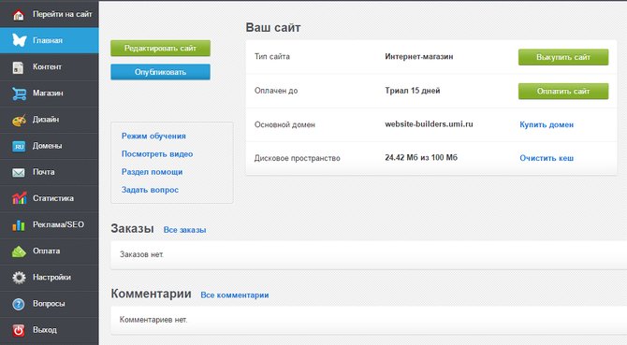Click the green Редактировать сайт button
The width and height of the screenshot is (627, 345).
tap(160, 49)
